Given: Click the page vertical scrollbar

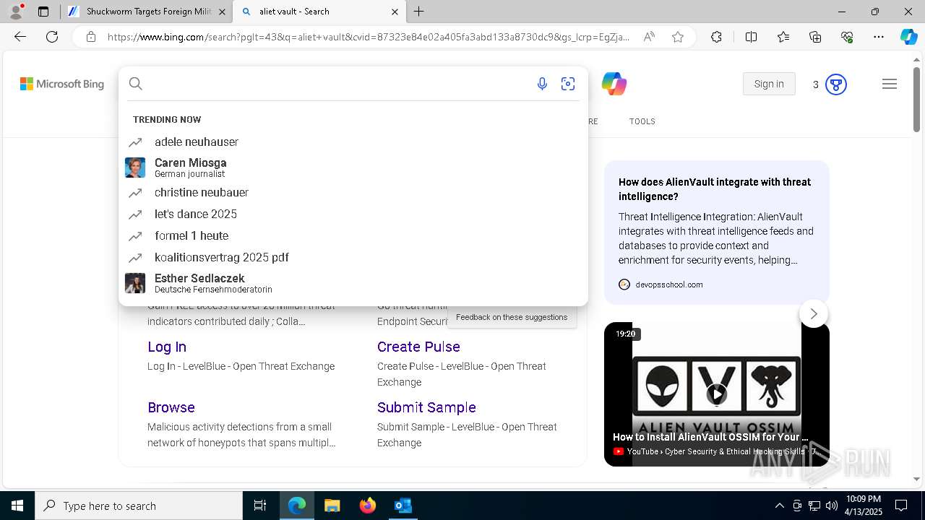Looking at the screenshot, I should click(916, 100).
